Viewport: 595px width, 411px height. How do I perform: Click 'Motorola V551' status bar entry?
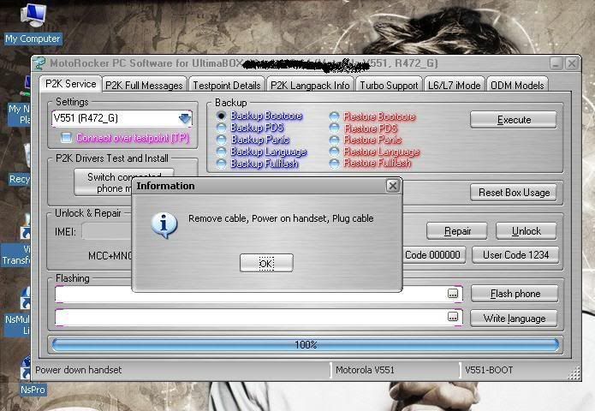click(x=365, y=370)
